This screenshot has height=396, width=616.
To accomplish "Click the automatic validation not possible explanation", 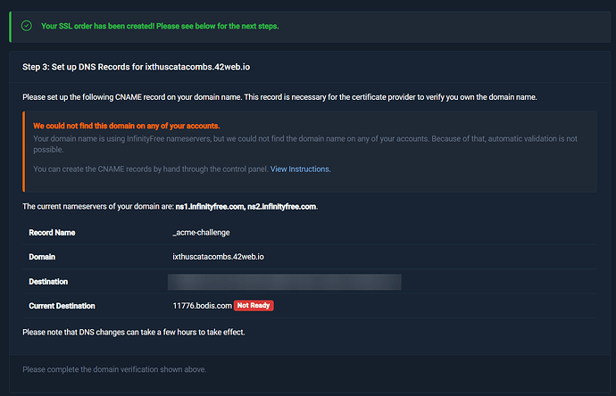I will [305, 144].
